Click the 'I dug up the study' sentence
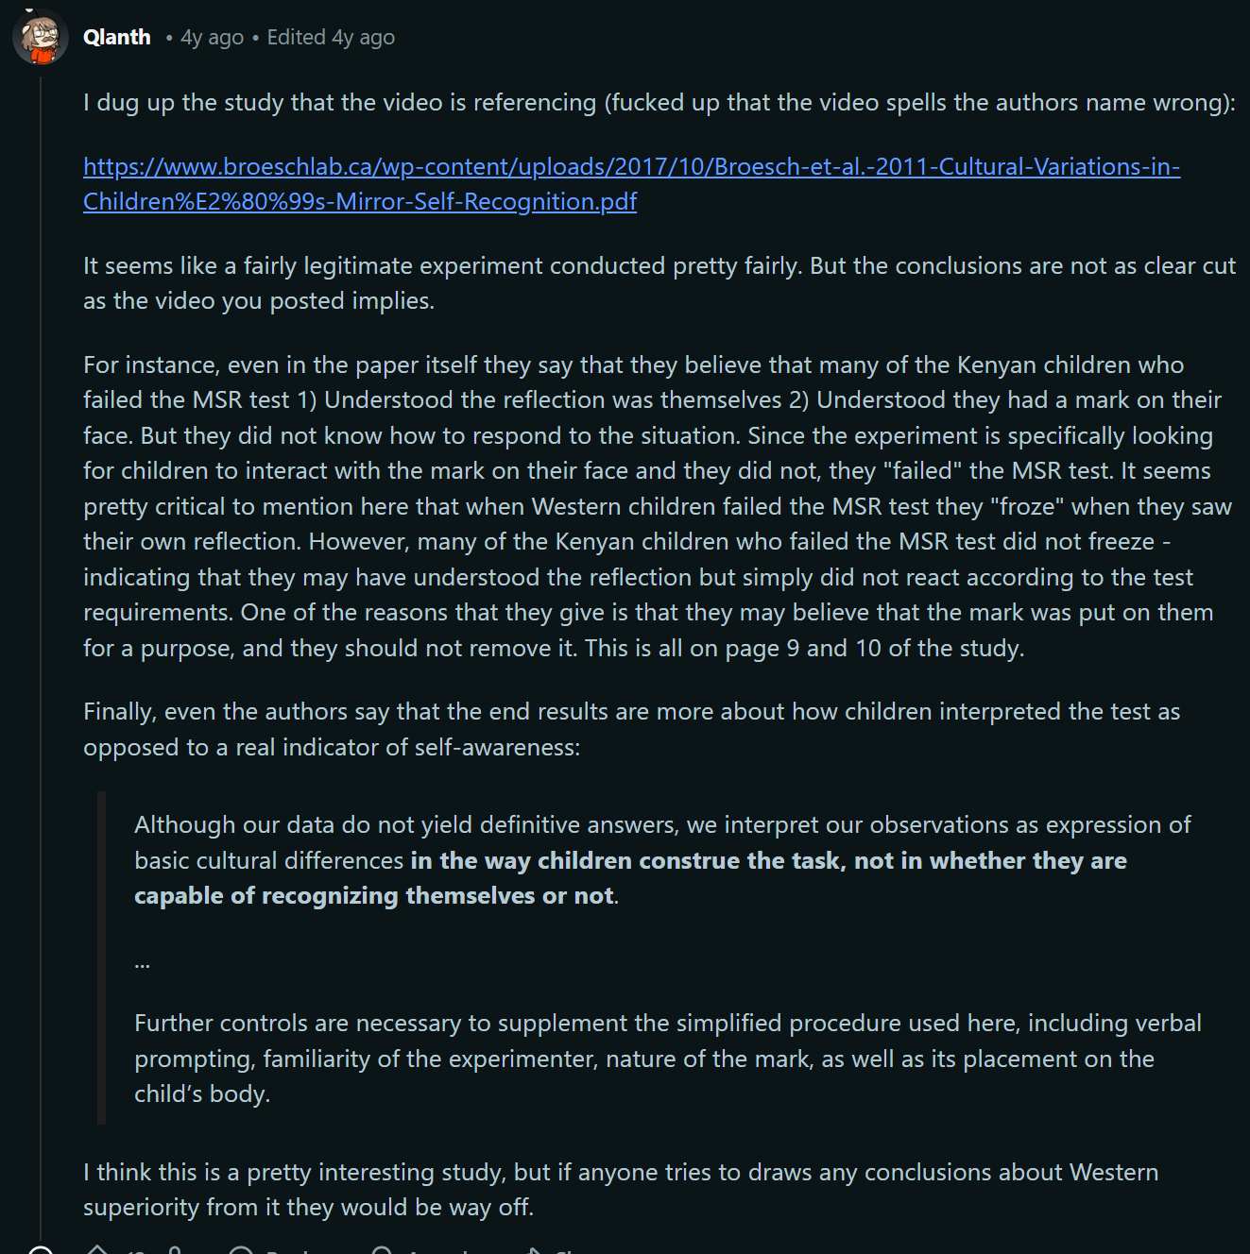The width and height of the screenshot is (1250, 1254). [x=659, y=102]
